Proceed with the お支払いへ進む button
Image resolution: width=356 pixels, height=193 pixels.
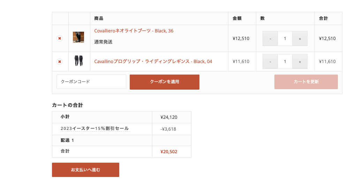[x=85, y=170]
